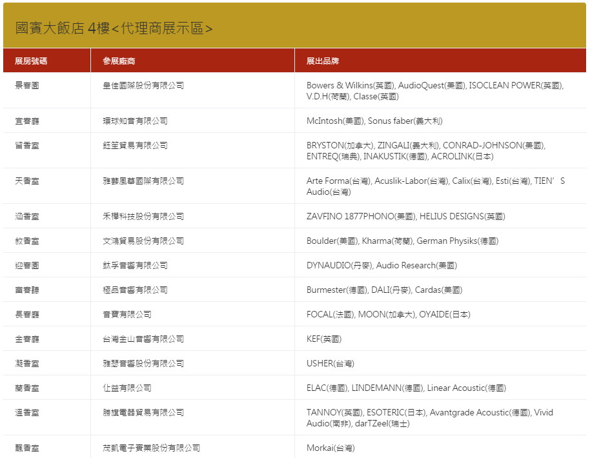Click the Boulder, Kharma brands cell
590x458 pixels.
(x=441, y=241)
